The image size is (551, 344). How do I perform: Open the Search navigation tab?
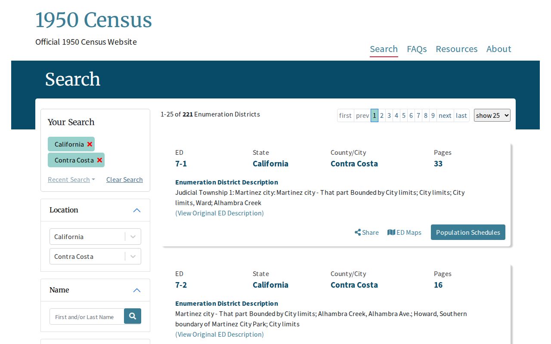(x=384, y=49)
